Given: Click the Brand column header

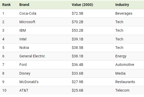Looking at the screenshot, I should [24, 5].
